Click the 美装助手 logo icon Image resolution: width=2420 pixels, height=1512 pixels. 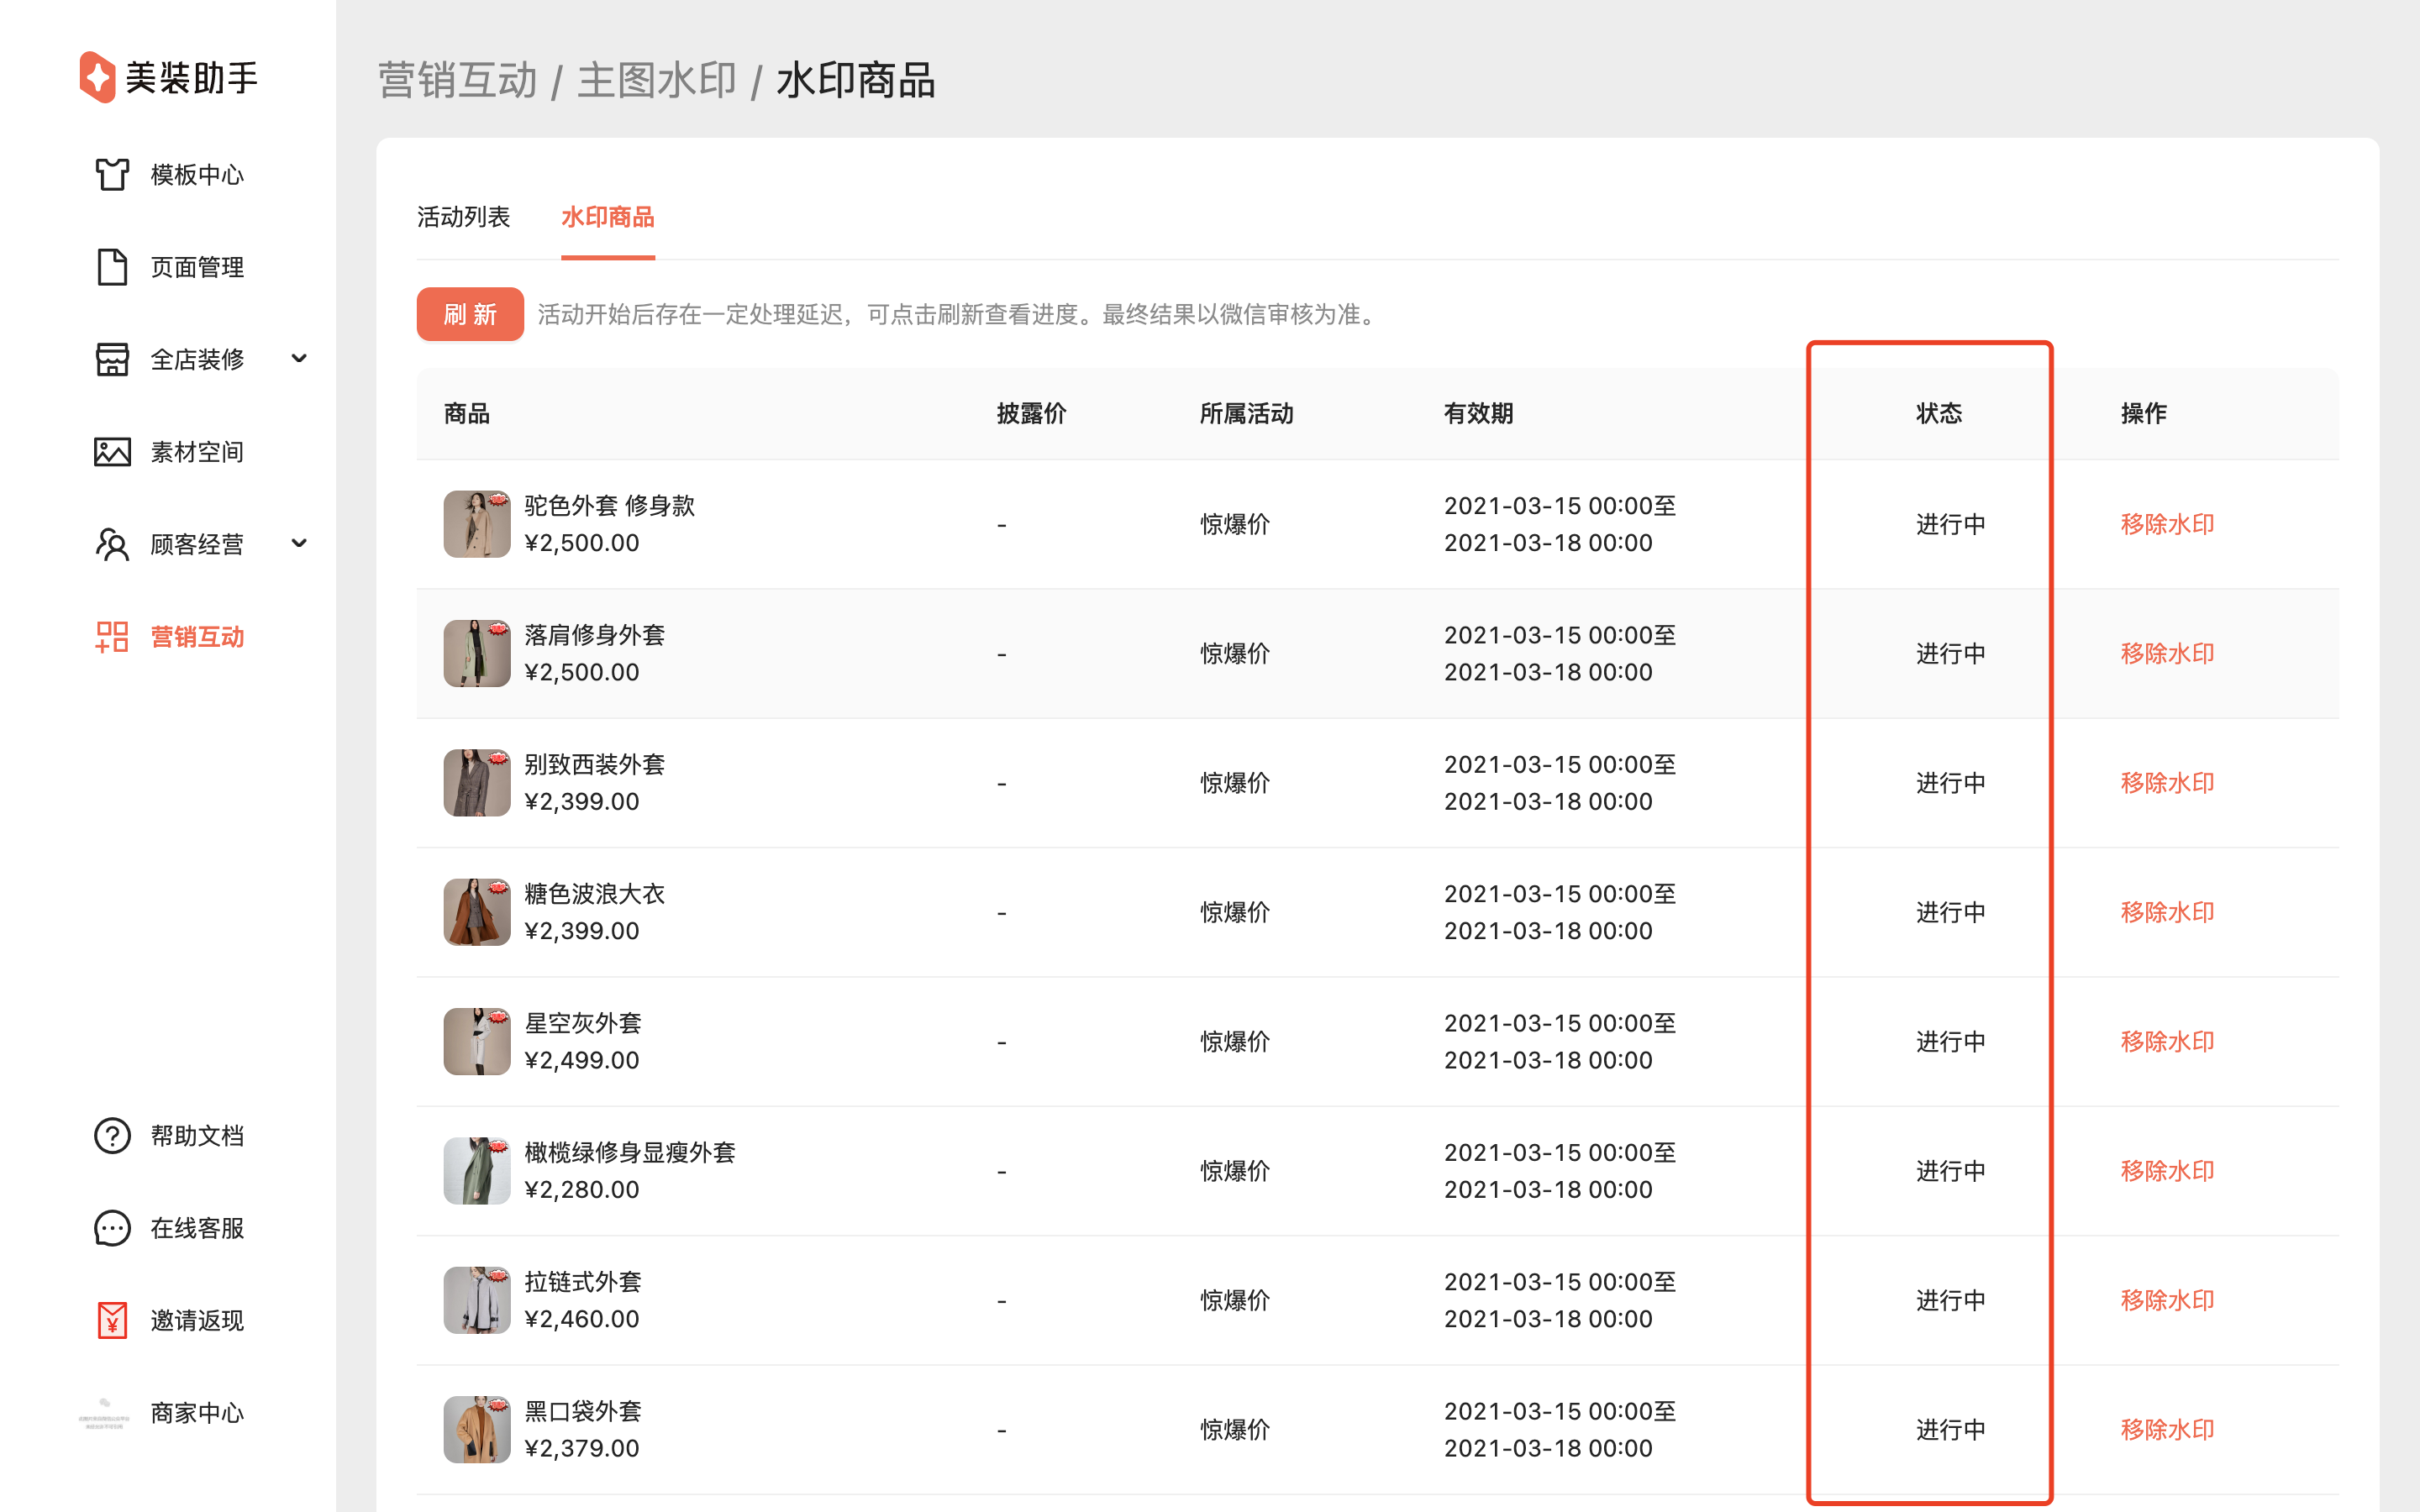click(97, 77)
